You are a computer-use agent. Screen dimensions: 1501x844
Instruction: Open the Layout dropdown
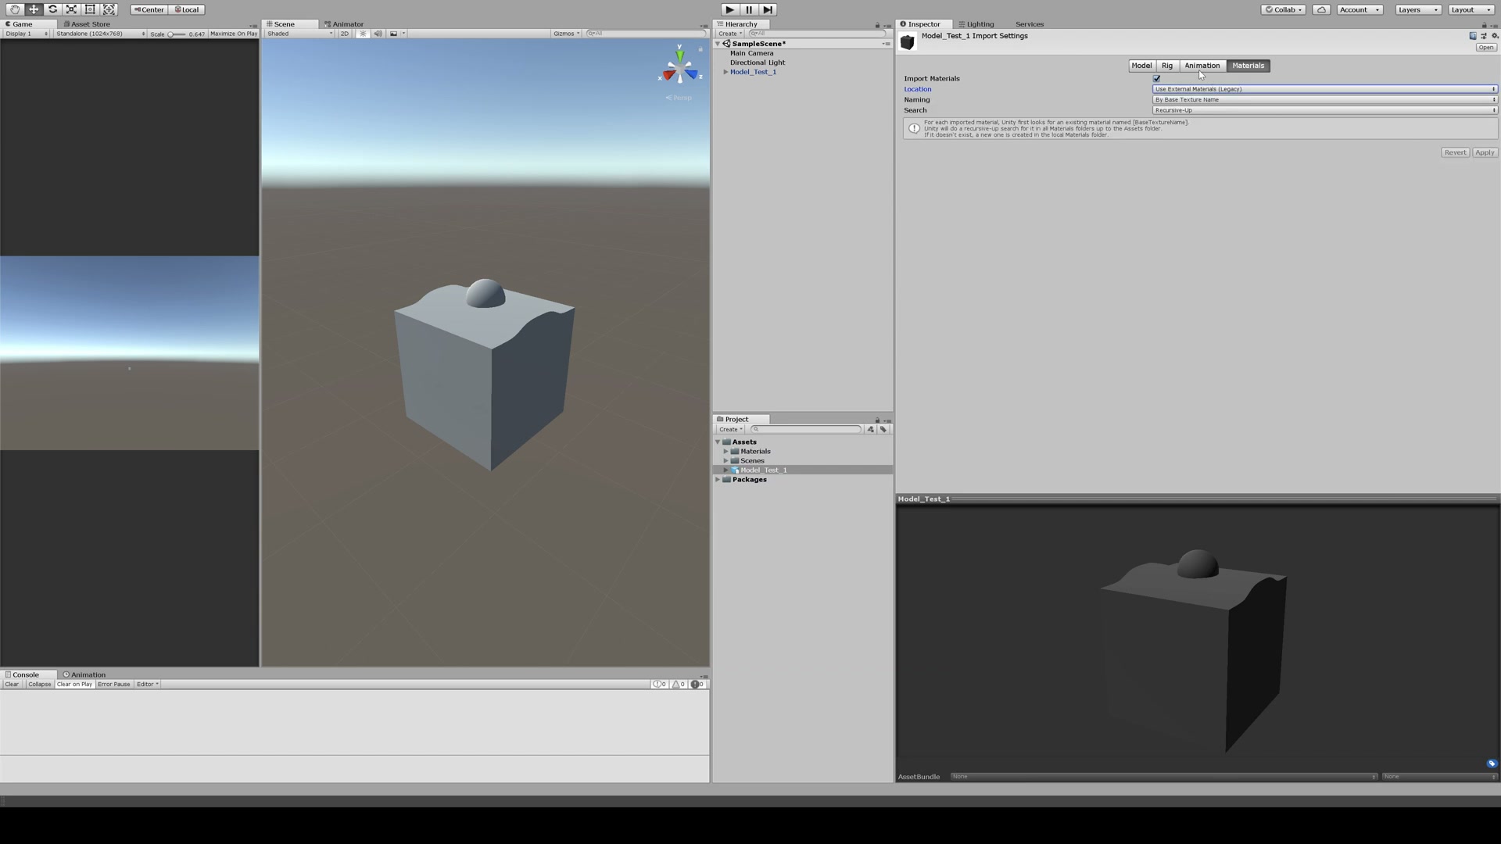click(x=1471, y=9)
